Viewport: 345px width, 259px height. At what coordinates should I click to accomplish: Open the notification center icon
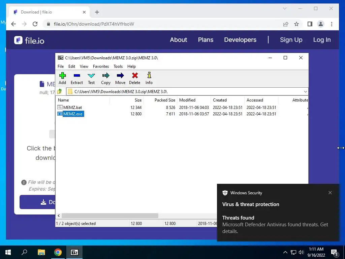tap(335, 252)
